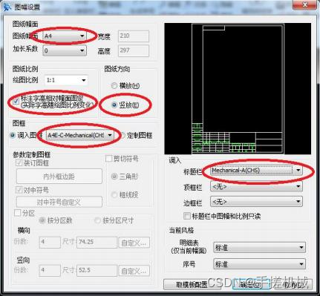Click the 竖向 自定义 button
320x296 pixels.
[134, 271]
